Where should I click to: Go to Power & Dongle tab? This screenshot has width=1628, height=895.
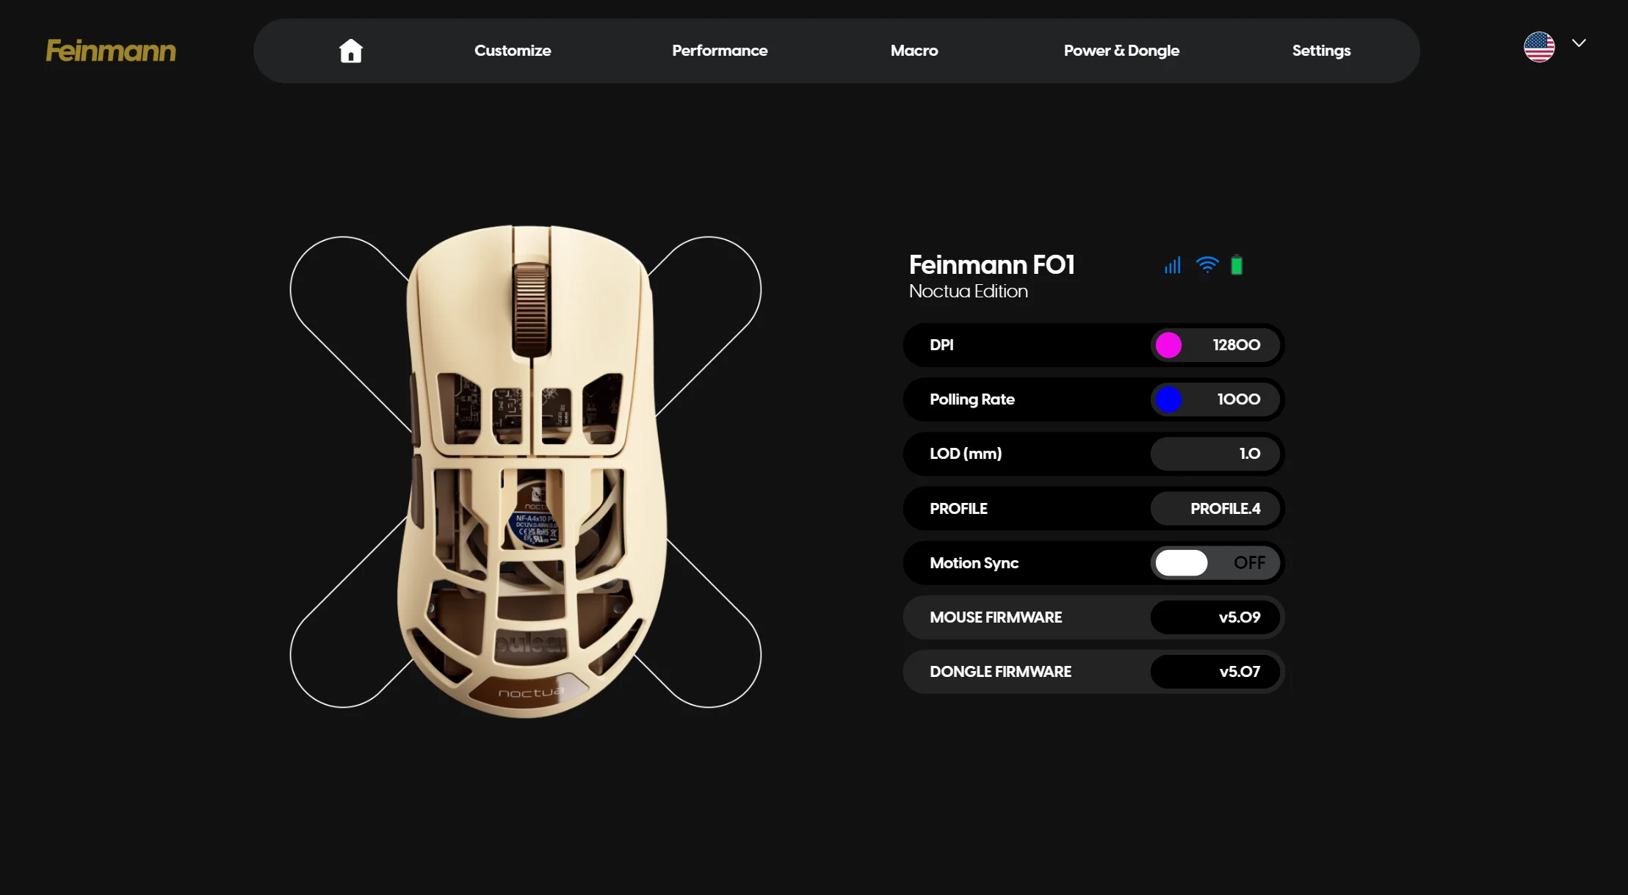(1121, 51)
